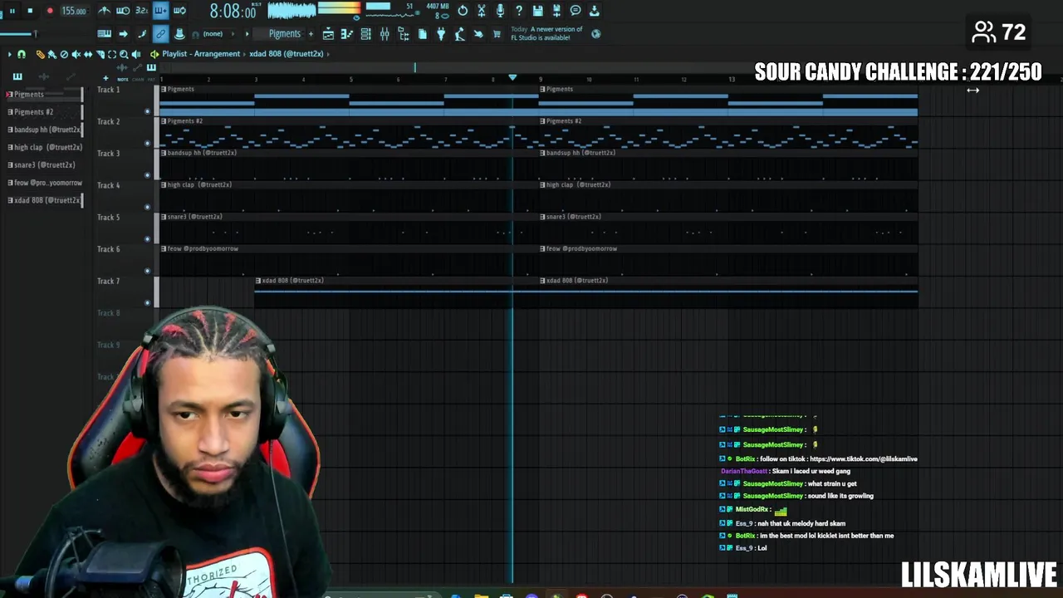This screenshot has width=1063, height=598.
Task: Add new pattern with plus button
Action: pyautogui.click(x=311, y=34)
